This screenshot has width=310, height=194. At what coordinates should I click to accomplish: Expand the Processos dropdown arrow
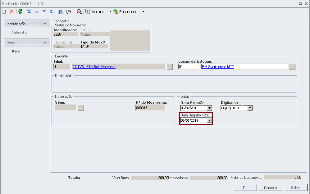click(143, 12)
